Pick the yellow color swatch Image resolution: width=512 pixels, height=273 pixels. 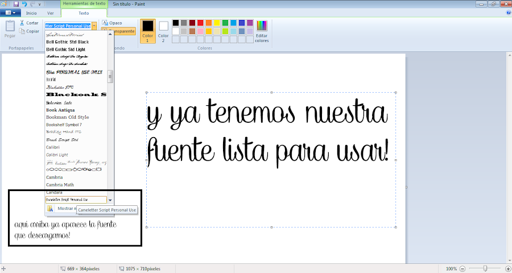tap(217, 23)
